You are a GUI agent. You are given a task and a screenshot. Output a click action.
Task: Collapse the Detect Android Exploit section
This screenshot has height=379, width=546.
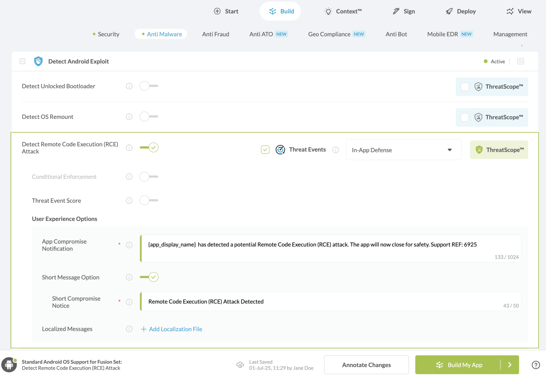[22, 61]
